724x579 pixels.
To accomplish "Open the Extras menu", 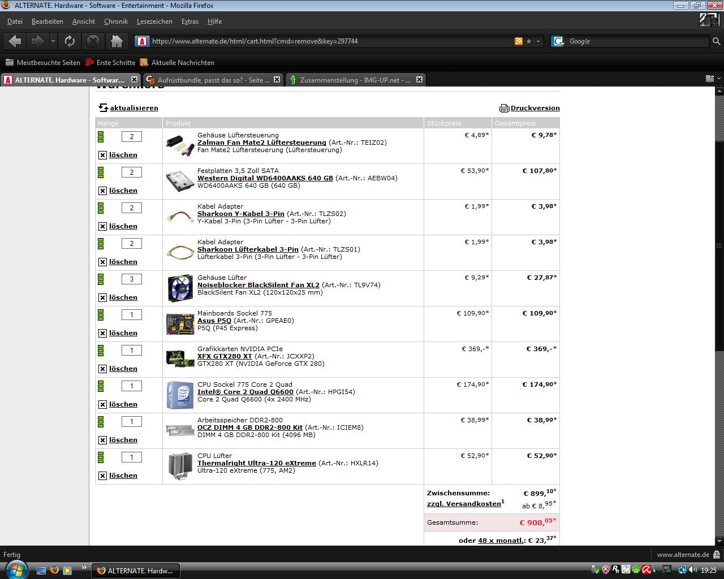I will (x=190, y=21).
